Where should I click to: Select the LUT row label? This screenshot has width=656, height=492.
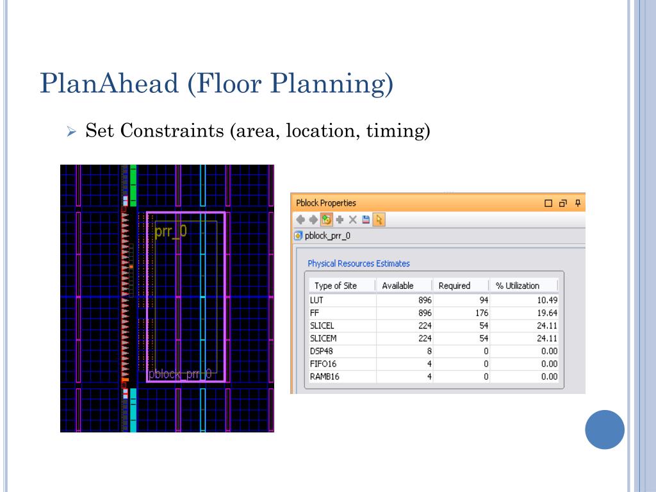pyautogui.click(x=316, y=300)
